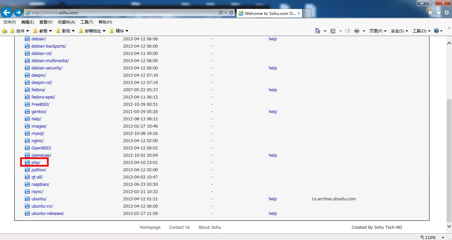The width and height of the screenshot is (452, 240).
Task: Open the qt-all/ directory link
Action: point(37,177)
